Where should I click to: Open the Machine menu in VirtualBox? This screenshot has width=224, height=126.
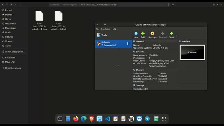pyautogui.click(x=106, y=29)
